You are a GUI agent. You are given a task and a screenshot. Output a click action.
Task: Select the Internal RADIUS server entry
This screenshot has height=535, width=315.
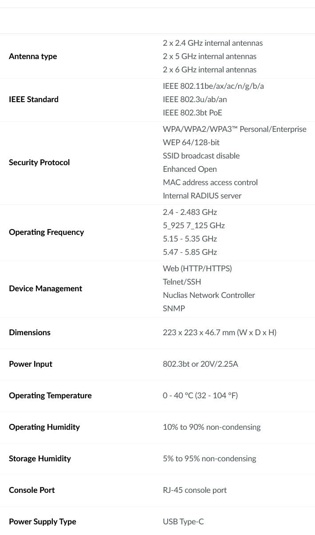[202, 196]
